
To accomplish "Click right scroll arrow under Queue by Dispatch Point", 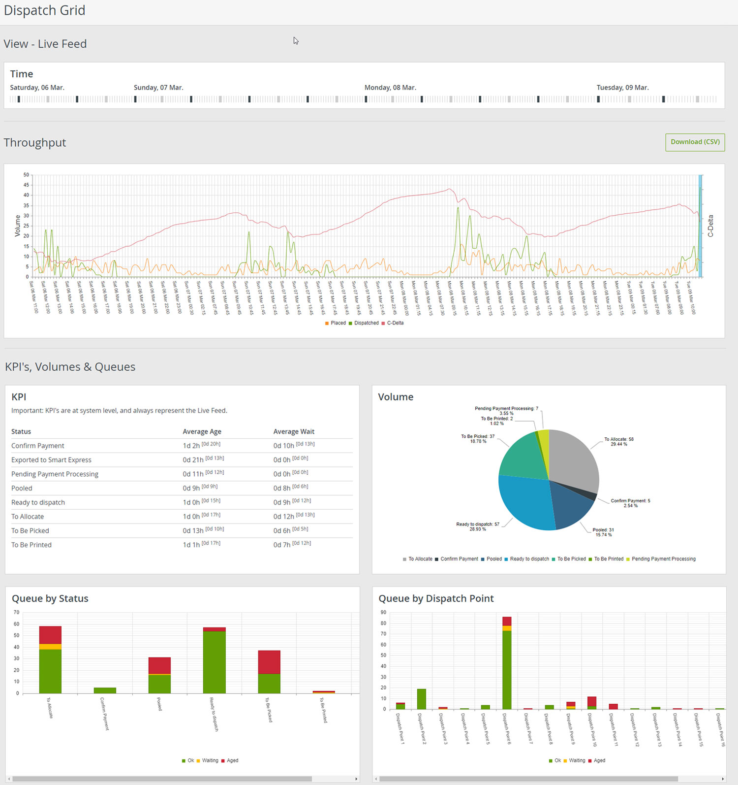I will pyautogui.click(x=723, y=779).
